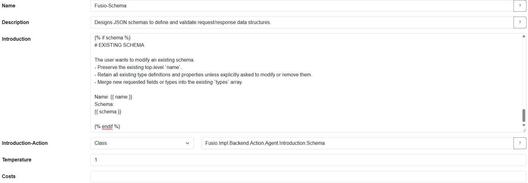Click the 'Retain all existing type definitions' line
Viewport: 528px width, 183px height.
[203, 75]
